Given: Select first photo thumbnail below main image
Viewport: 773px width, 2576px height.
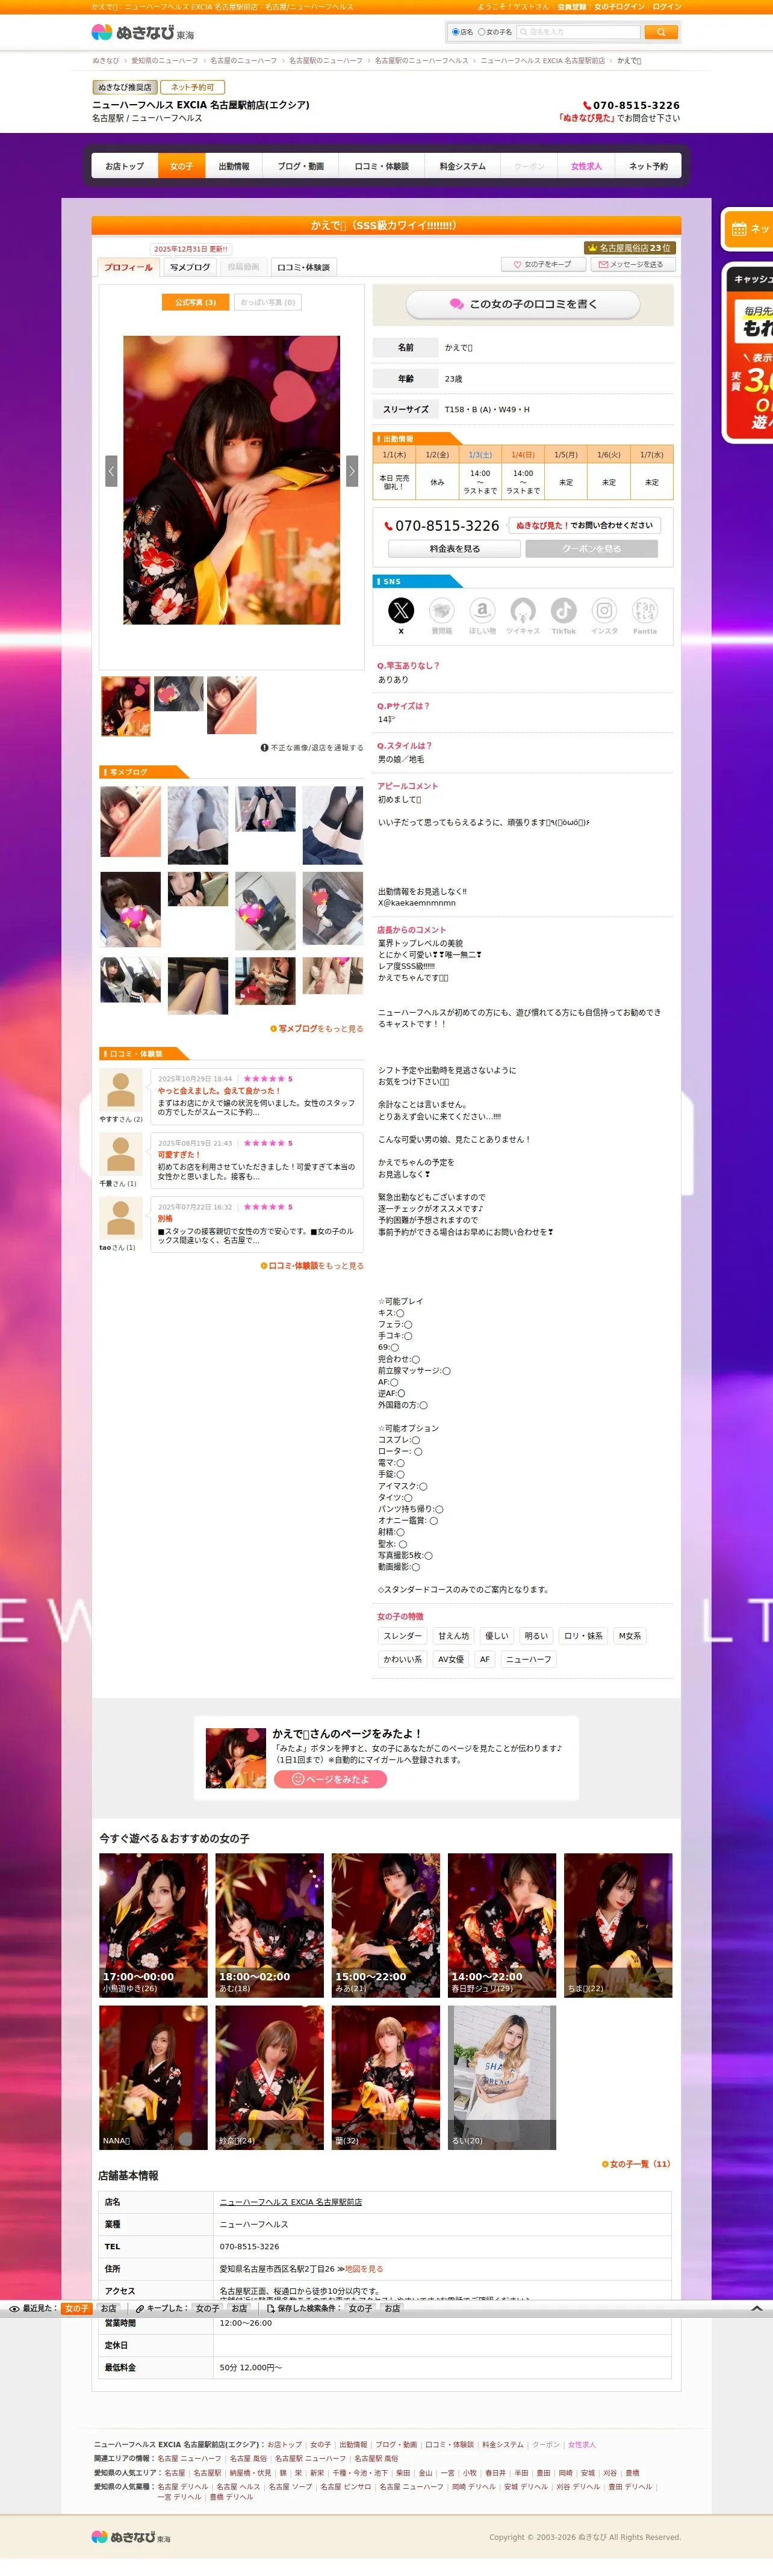Looking at the screenshot, I should click(126, 706).
